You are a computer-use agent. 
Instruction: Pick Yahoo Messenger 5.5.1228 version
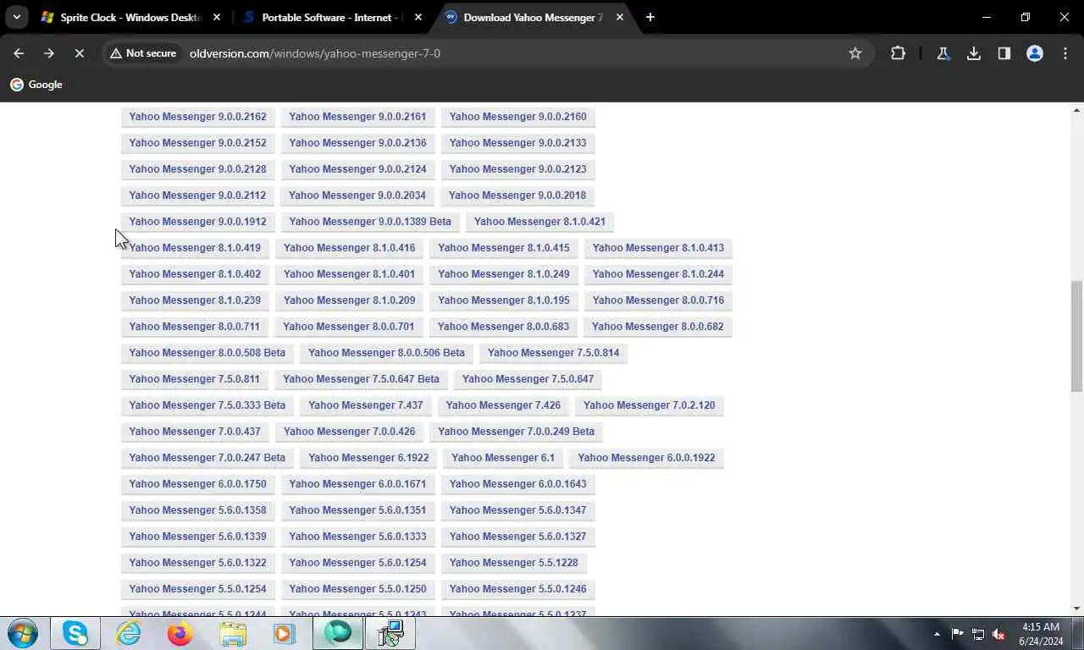[x=513, y=563]
